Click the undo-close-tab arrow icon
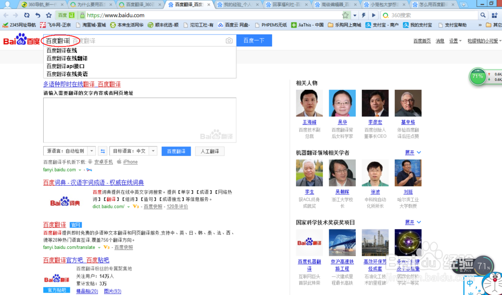 (38, 15)
